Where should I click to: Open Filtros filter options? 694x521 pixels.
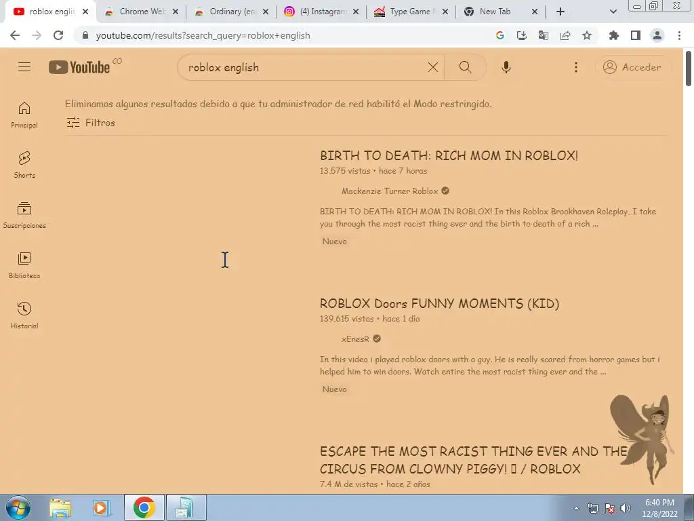pyautogui.click(x=91, y=123)
